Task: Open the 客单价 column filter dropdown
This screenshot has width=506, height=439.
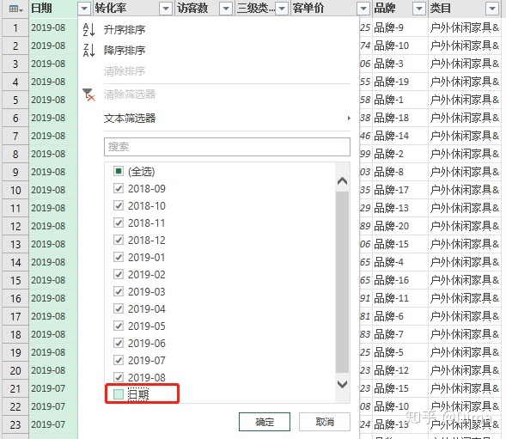Action: click(x=363, y=9)
